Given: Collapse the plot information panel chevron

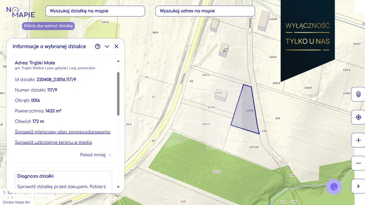Looking at the screenshot, I should 107,47.
